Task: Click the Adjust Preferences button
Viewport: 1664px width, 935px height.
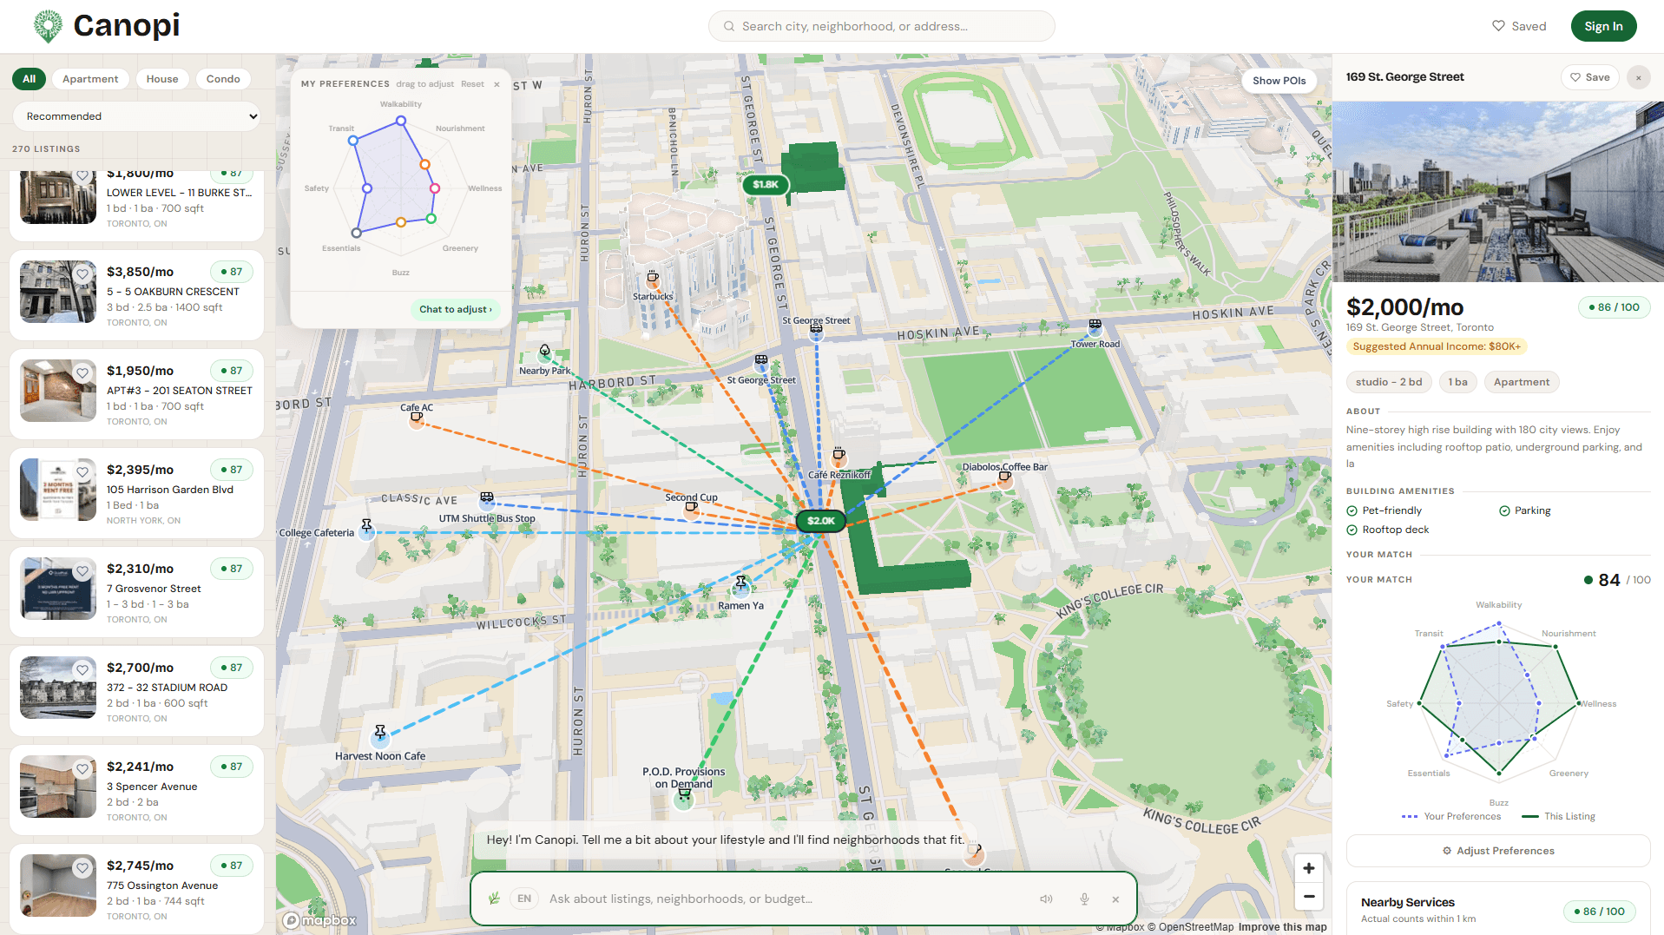Action: [x=1497, y=851]
